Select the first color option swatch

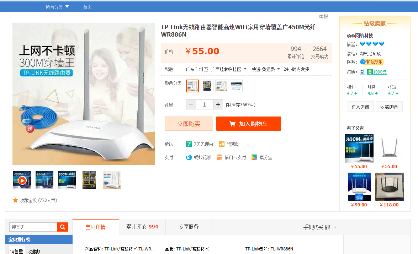[192, 86]
